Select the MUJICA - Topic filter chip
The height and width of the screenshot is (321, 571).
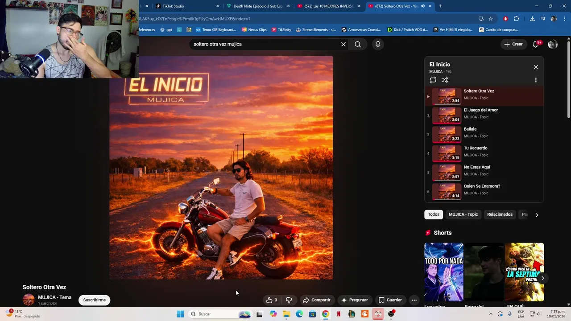[463, 214]
